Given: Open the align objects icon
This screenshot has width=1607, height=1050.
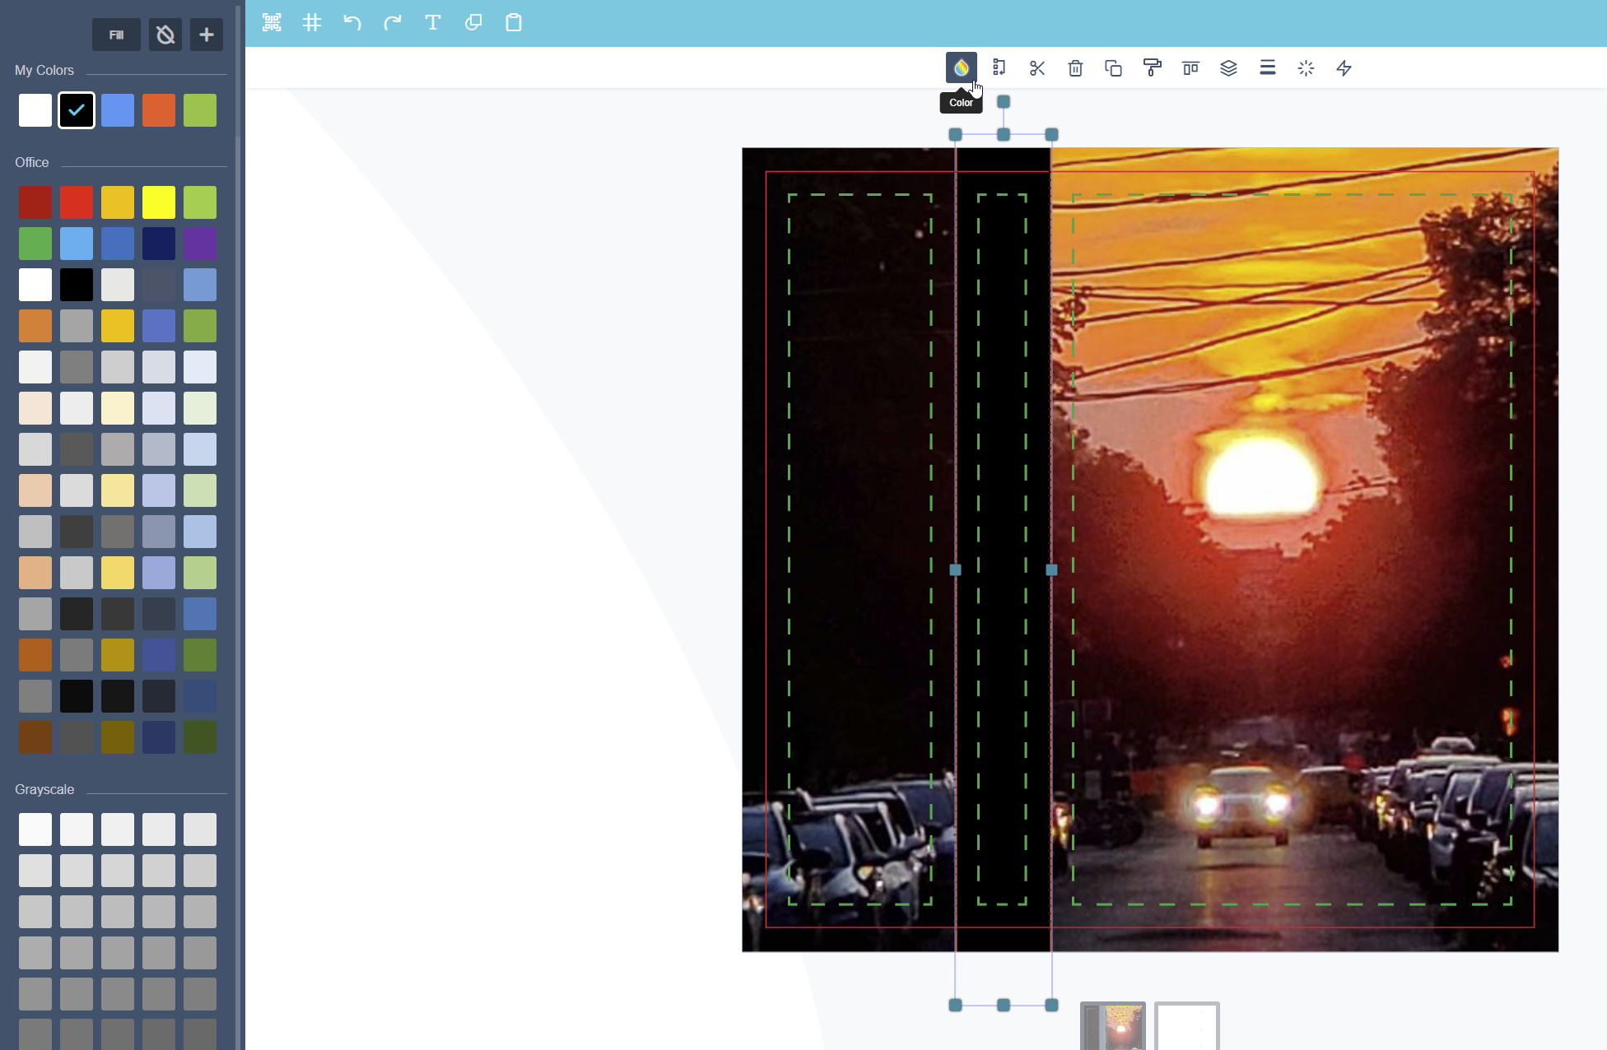Looking at the screenshot, I should click(1190, 68).
